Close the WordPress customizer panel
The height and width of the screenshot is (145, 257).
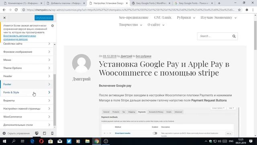click(x=4, y=18)
